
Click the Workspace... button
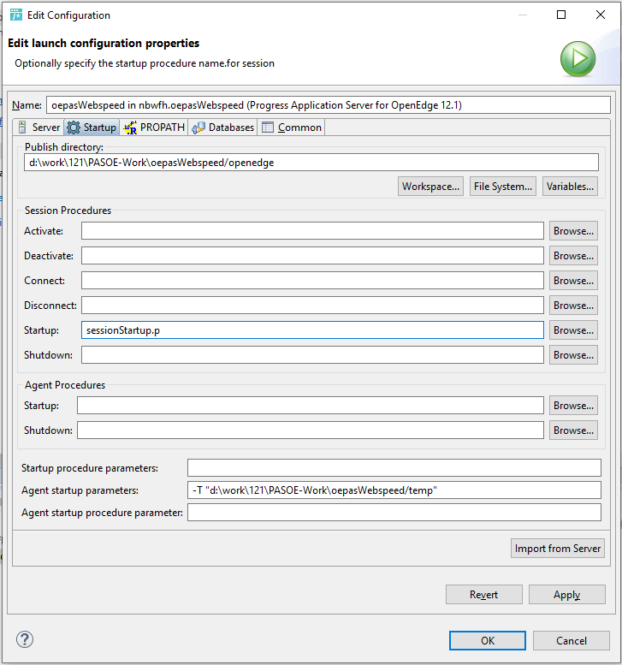coord(430,187)
